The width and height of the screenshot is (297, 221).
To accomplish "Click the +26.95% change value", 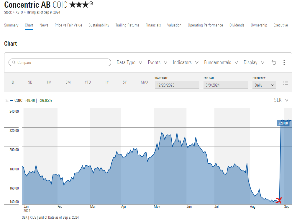I will pos(45,101).
